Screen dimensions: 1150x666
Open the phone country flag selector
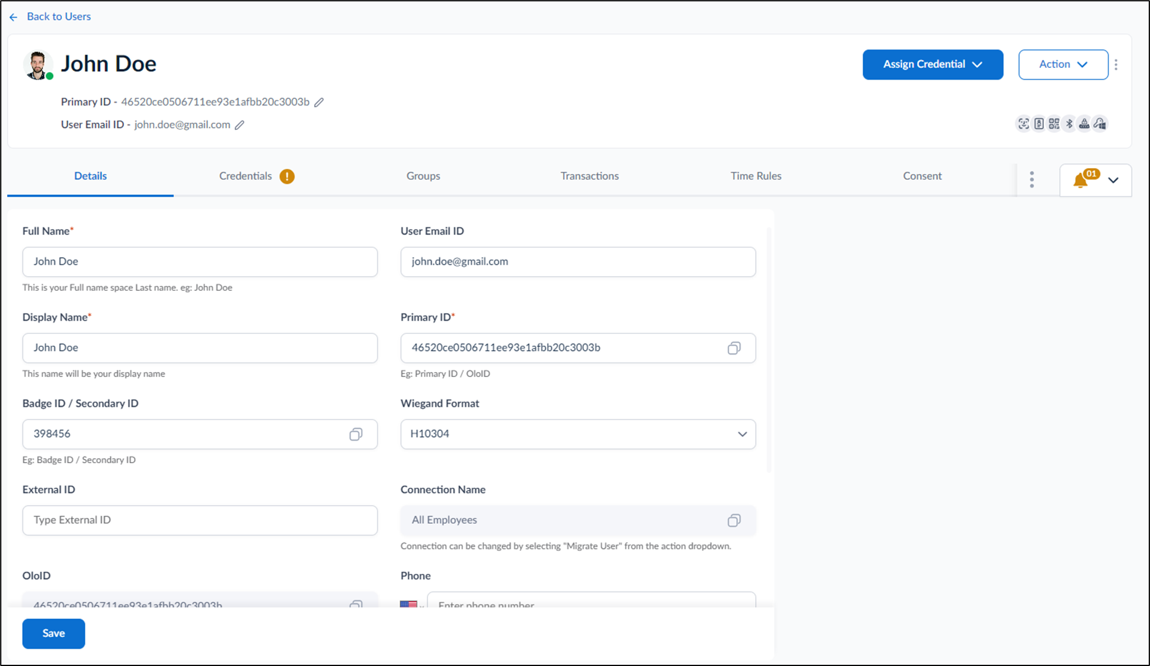coord(411,604)
